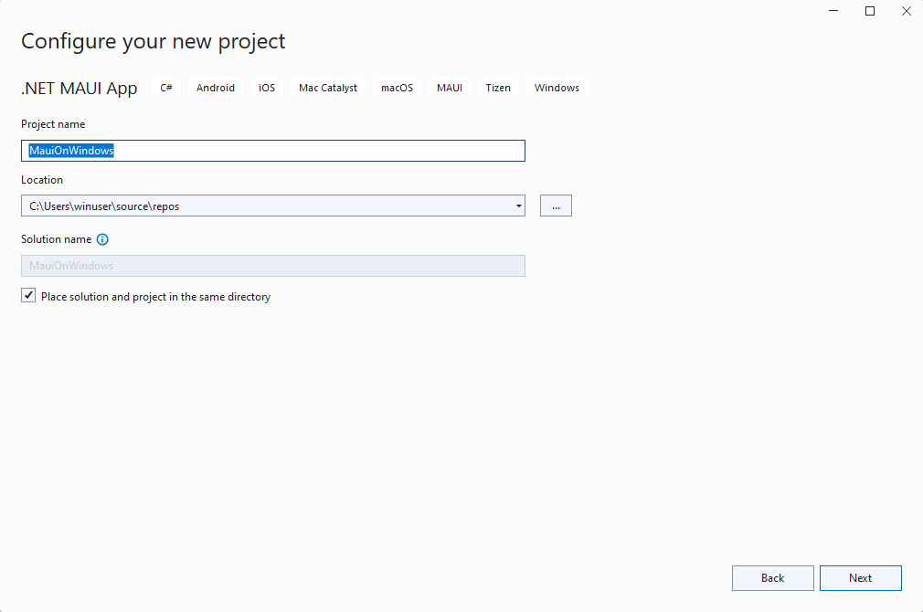
Task: Click the browse ellipsis button for Location
Action: point(556,205)
